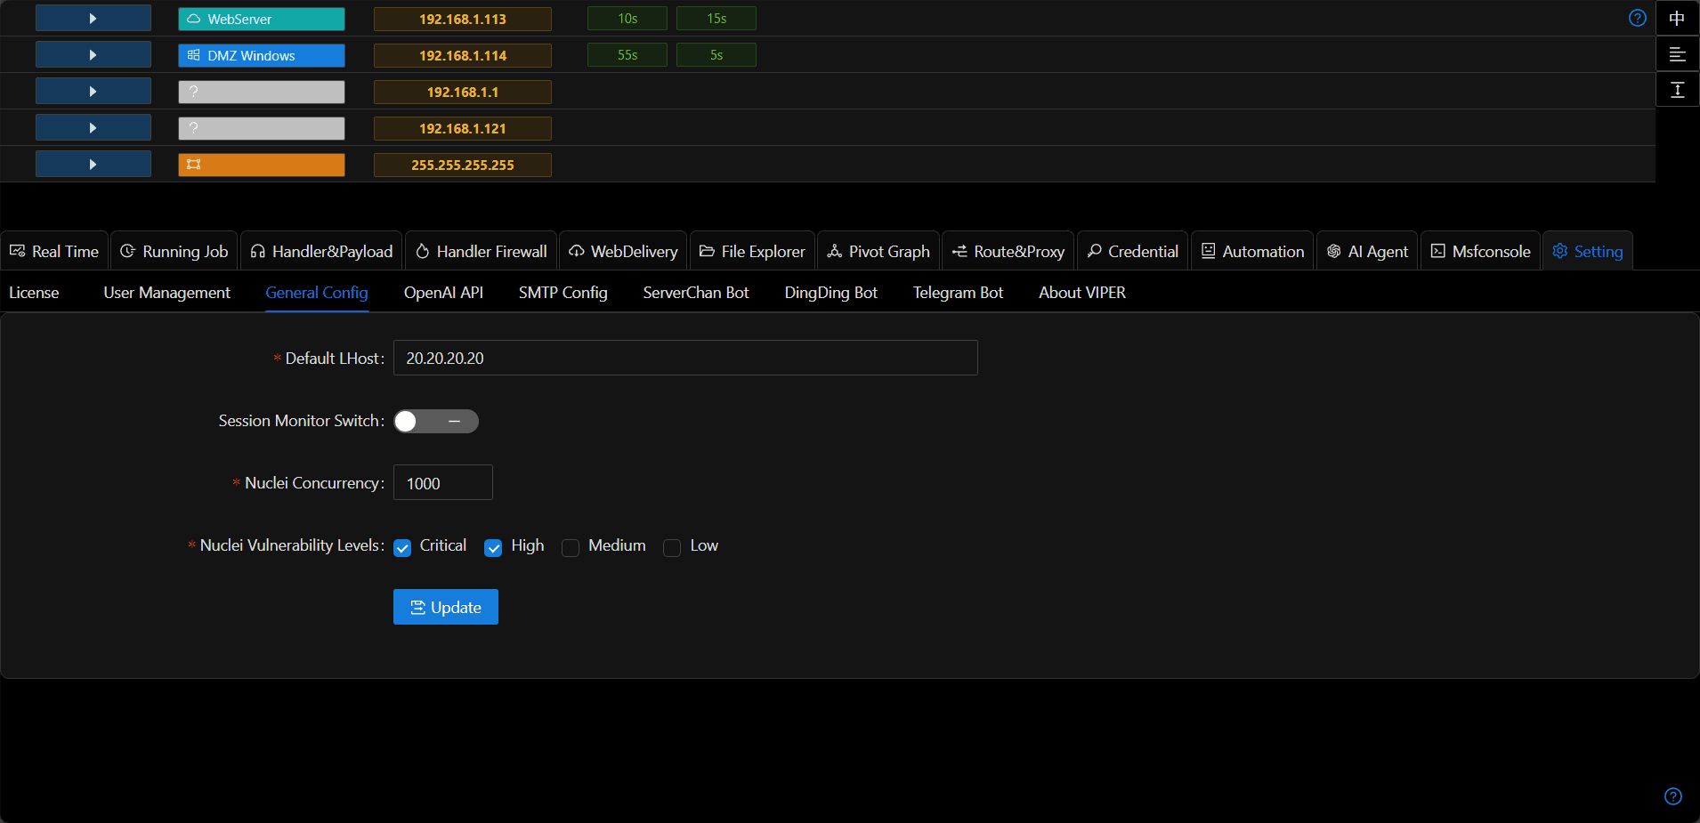Open the Msfconsole tab
Viewport: 1700px width, 823px height.
(x=1481, y=252)
